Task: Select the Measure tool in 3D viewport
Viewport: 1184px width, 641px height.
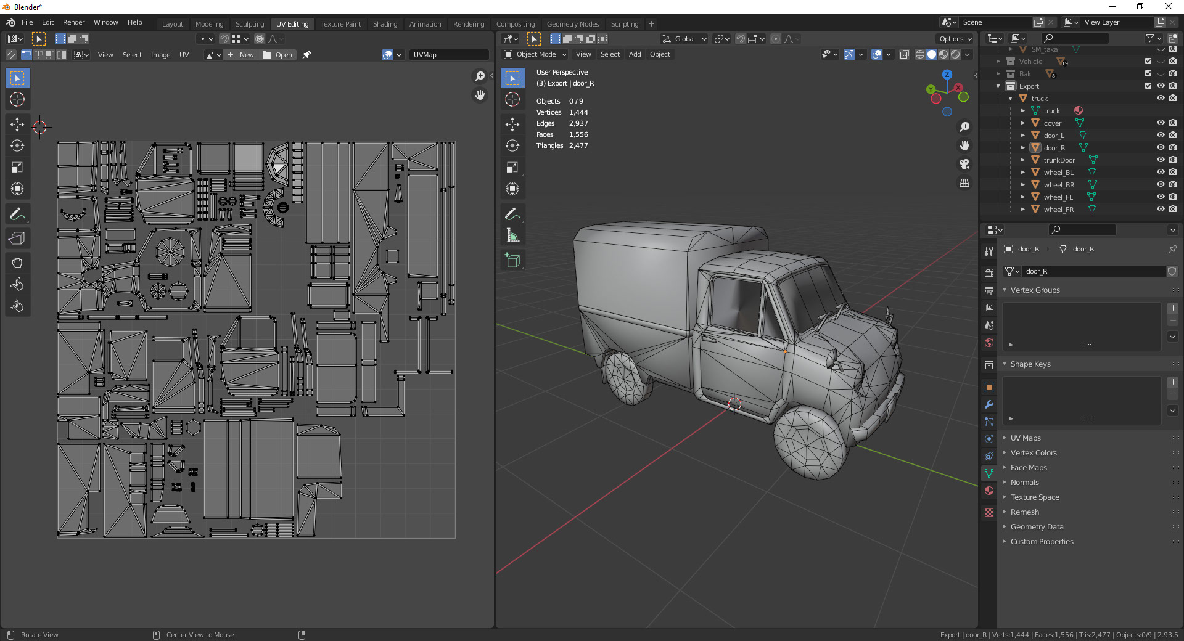Action: (512, 235)
